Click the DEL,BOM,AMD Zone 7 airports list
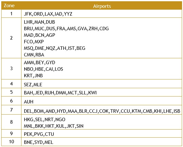This screenshot has height=147, width=183. (x=102, y=111)
